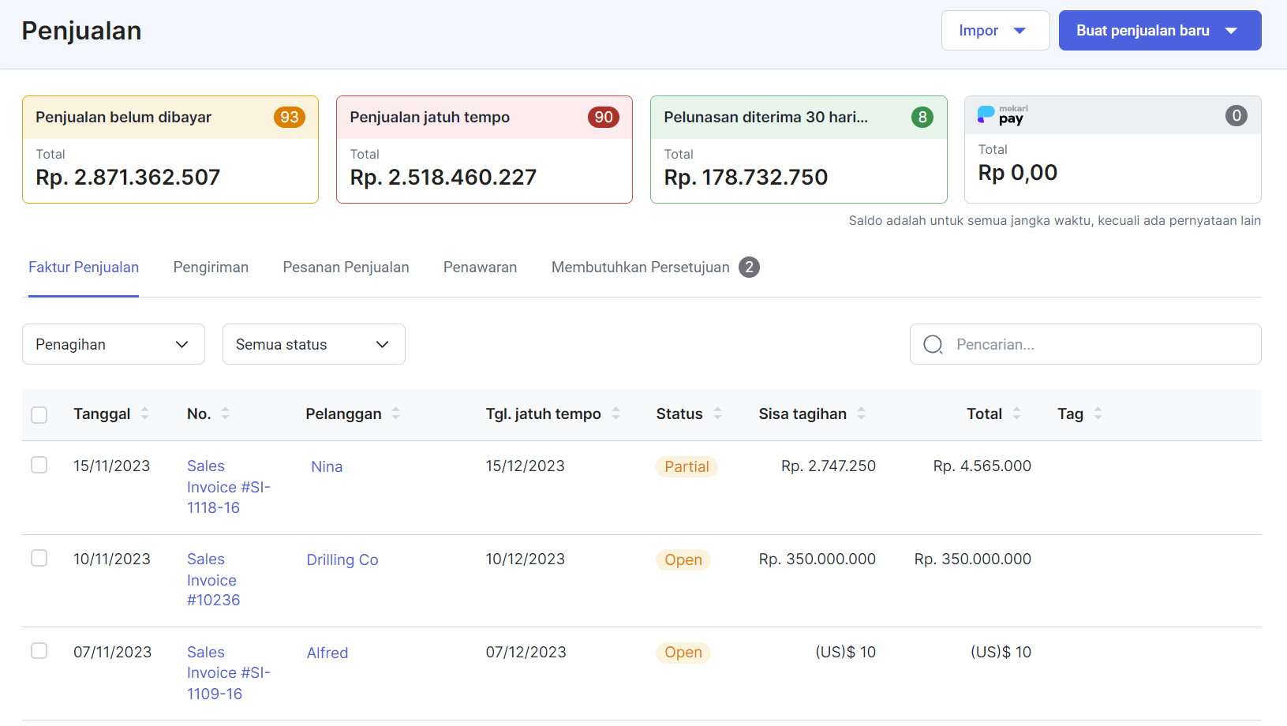Click the 8 payments received badge
The height and width of the screenshot is (726, 1287).
click(922, 117)
